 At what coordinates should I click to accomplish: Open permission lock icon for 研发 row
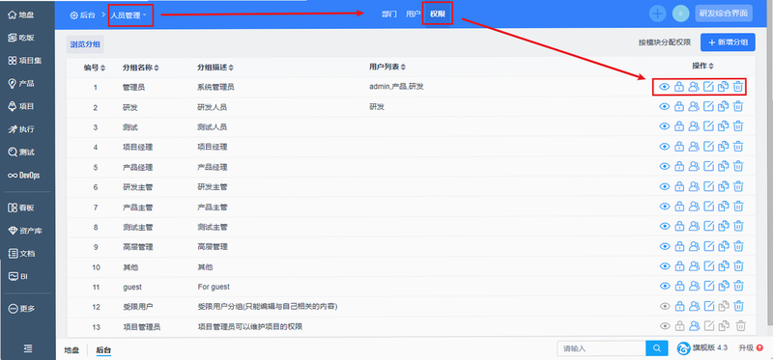[679, 106]
